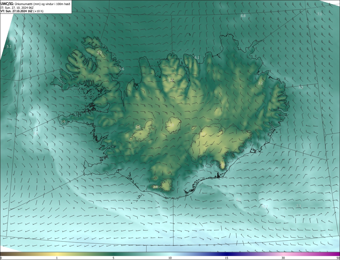
Task: Click the 2.5 value label
Action: (x=138, y=127)
